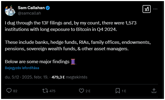Viewport: 165px width, 100px height.
Task: Click the purple thread spool emoji
Action: [73, 62]
